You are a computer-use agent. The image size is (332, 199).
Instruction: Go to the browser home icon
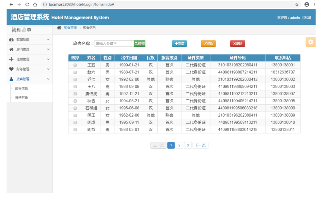35,4
